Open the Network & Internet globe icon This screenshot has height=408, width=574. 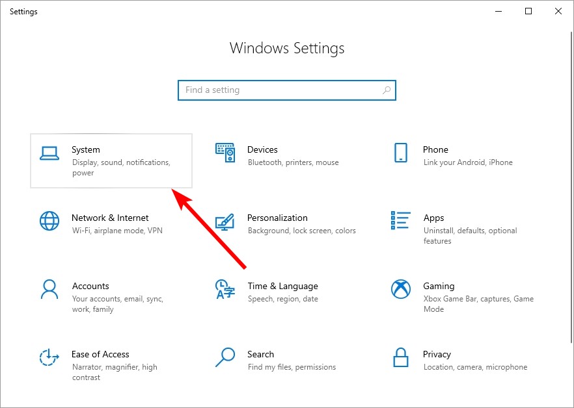[49, 221]
